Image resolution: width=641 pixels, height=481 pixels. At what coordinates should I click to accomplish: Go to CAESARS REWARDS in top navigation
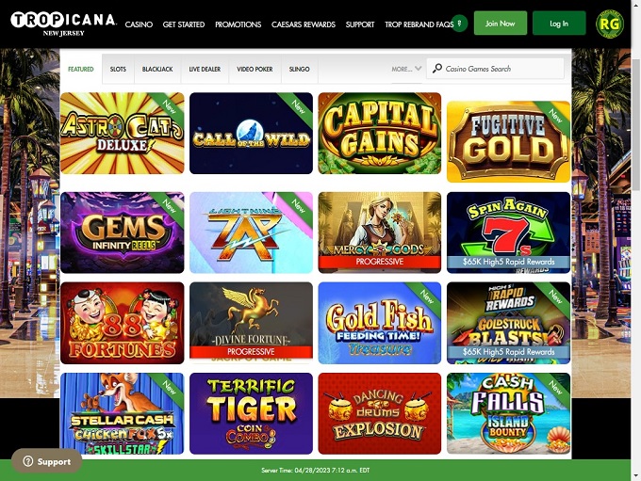point(304,24)
